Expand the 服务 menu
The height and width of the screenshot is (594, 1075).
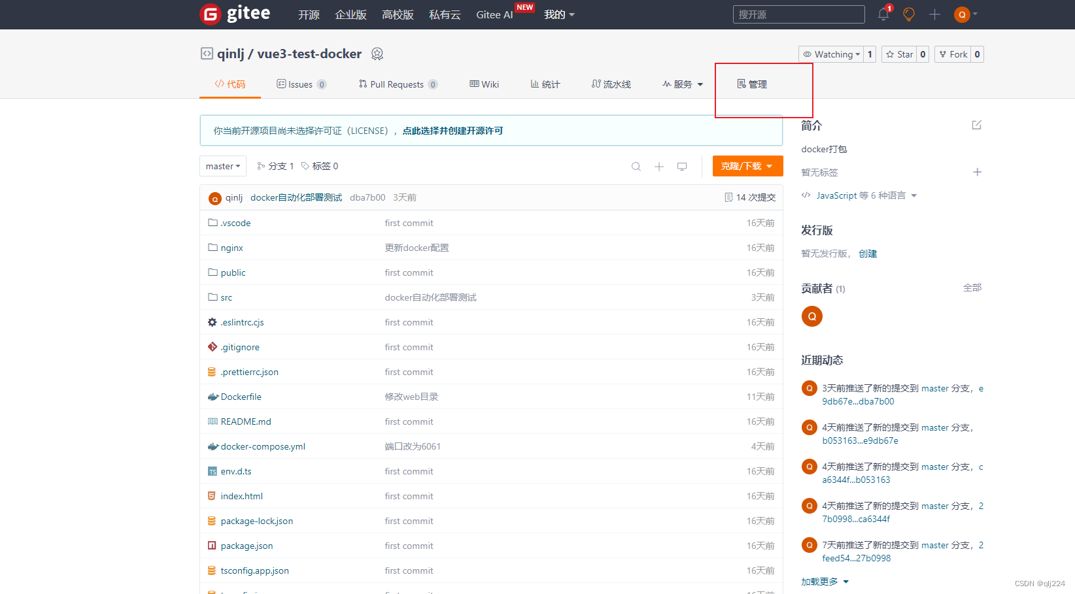682,84
